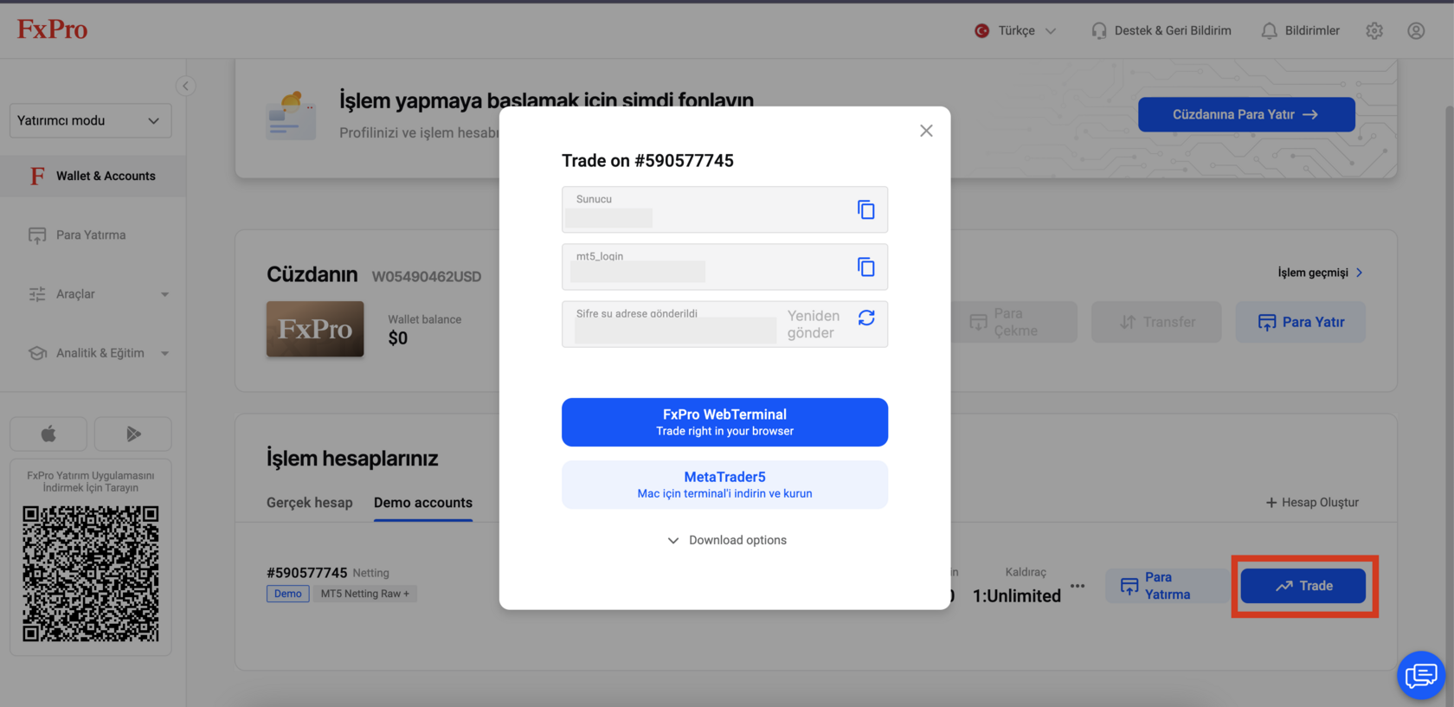This screenshot has height=707, width=1454.
Task: Click account number #590577745
Action: coord(306,573)
